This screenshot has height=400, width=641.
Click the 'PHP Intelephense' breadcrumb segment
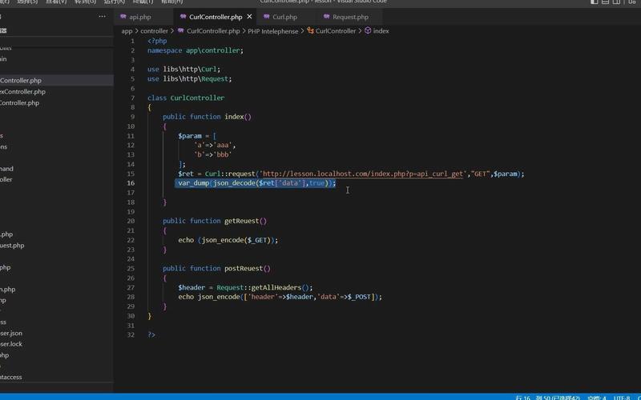click(x=273, y=31)
